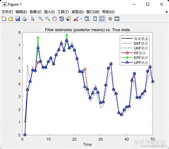Select the Pan hand tool

55,19
